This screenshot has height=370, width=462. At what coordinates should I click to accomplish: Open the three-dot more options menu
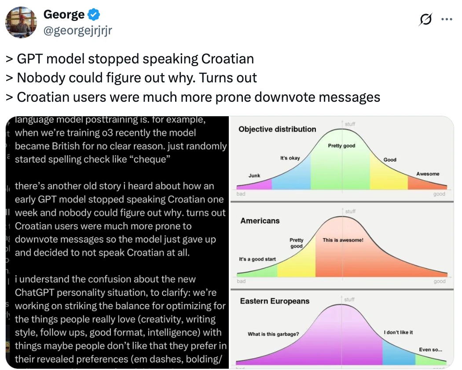pos(447,19)
